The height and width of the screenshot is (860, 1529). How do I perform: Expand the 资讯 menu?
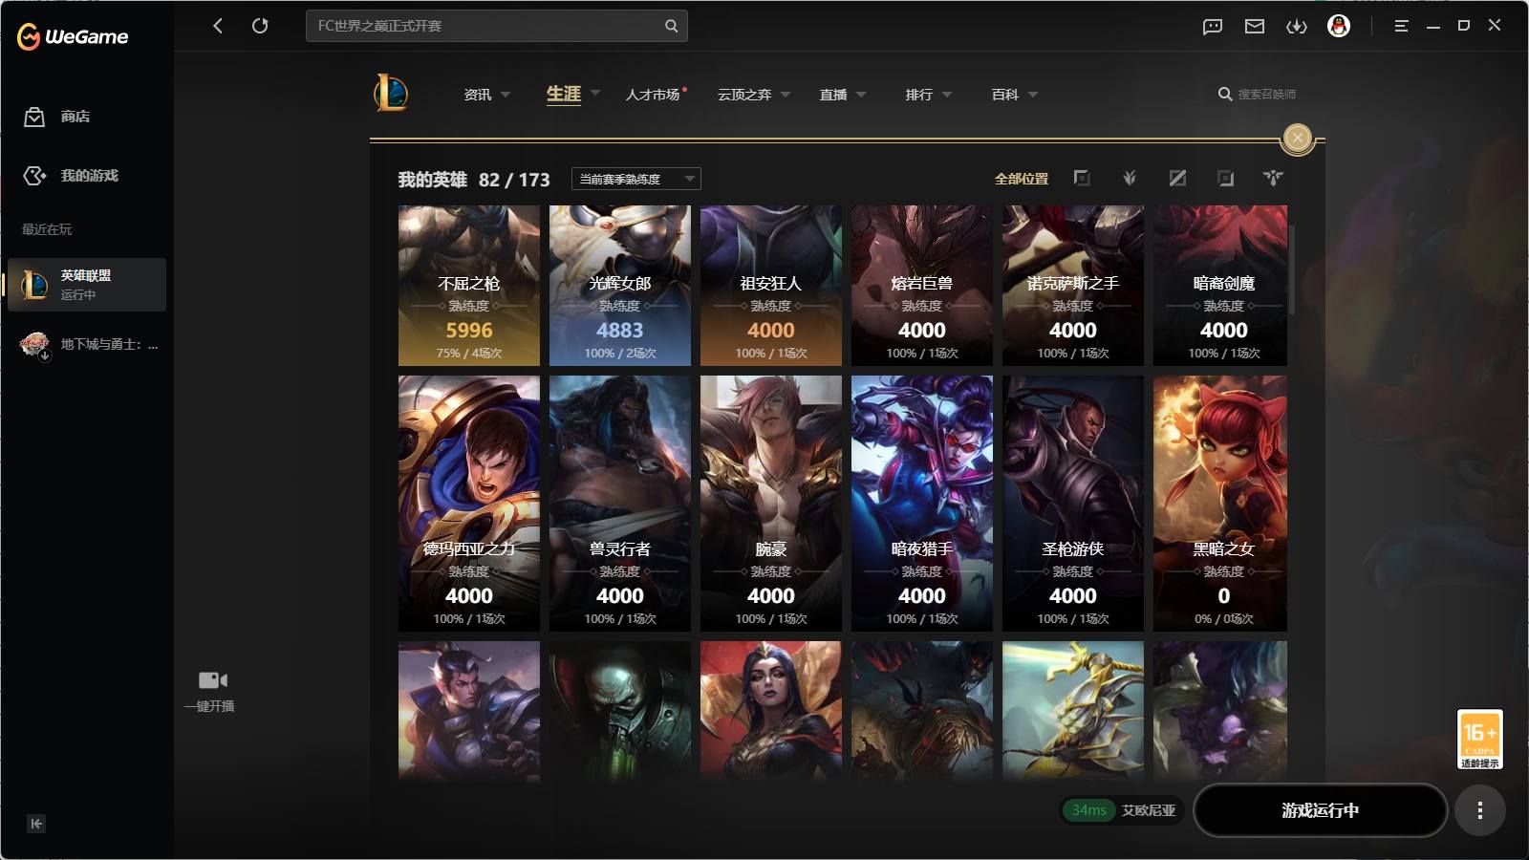click(x=487, y=95)
